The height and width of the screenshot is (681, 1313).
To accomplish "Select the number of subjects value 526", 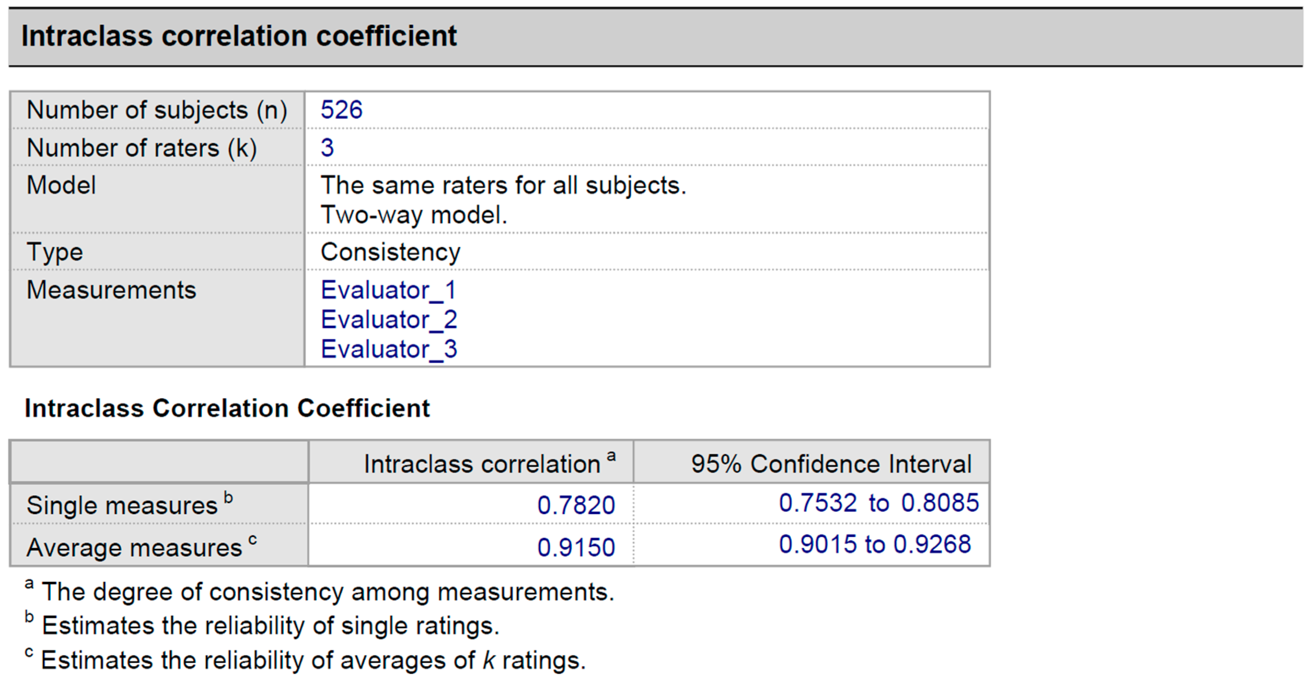I will coord(341,110).
